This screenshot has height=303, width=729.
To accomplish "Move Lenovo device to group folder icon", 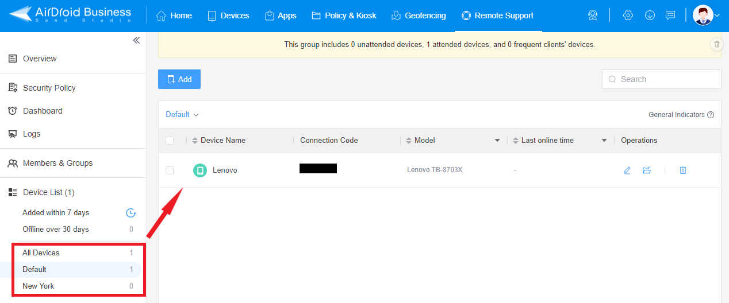I will coord(647,170).
